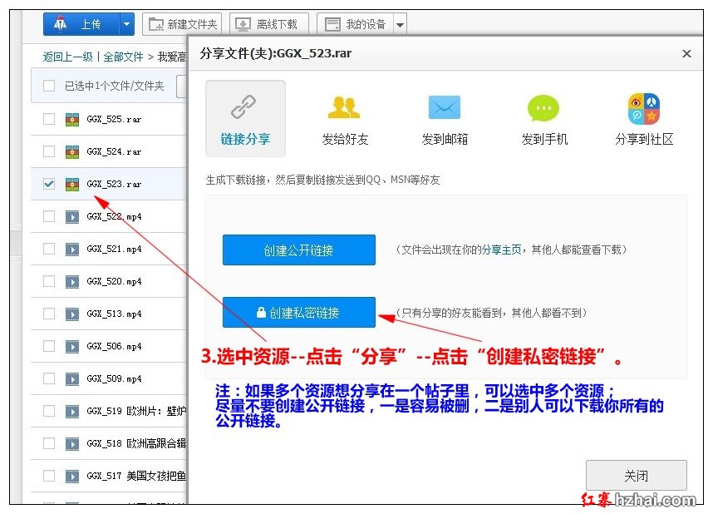The image size is (713, 514).
Task: Select the 发到手机 chat bubble icon
Action: coord(543,108)
